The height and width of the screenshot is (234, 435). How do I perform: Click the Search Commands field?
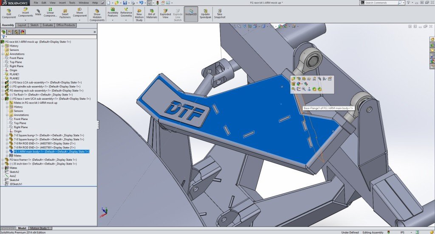point(381,3)
